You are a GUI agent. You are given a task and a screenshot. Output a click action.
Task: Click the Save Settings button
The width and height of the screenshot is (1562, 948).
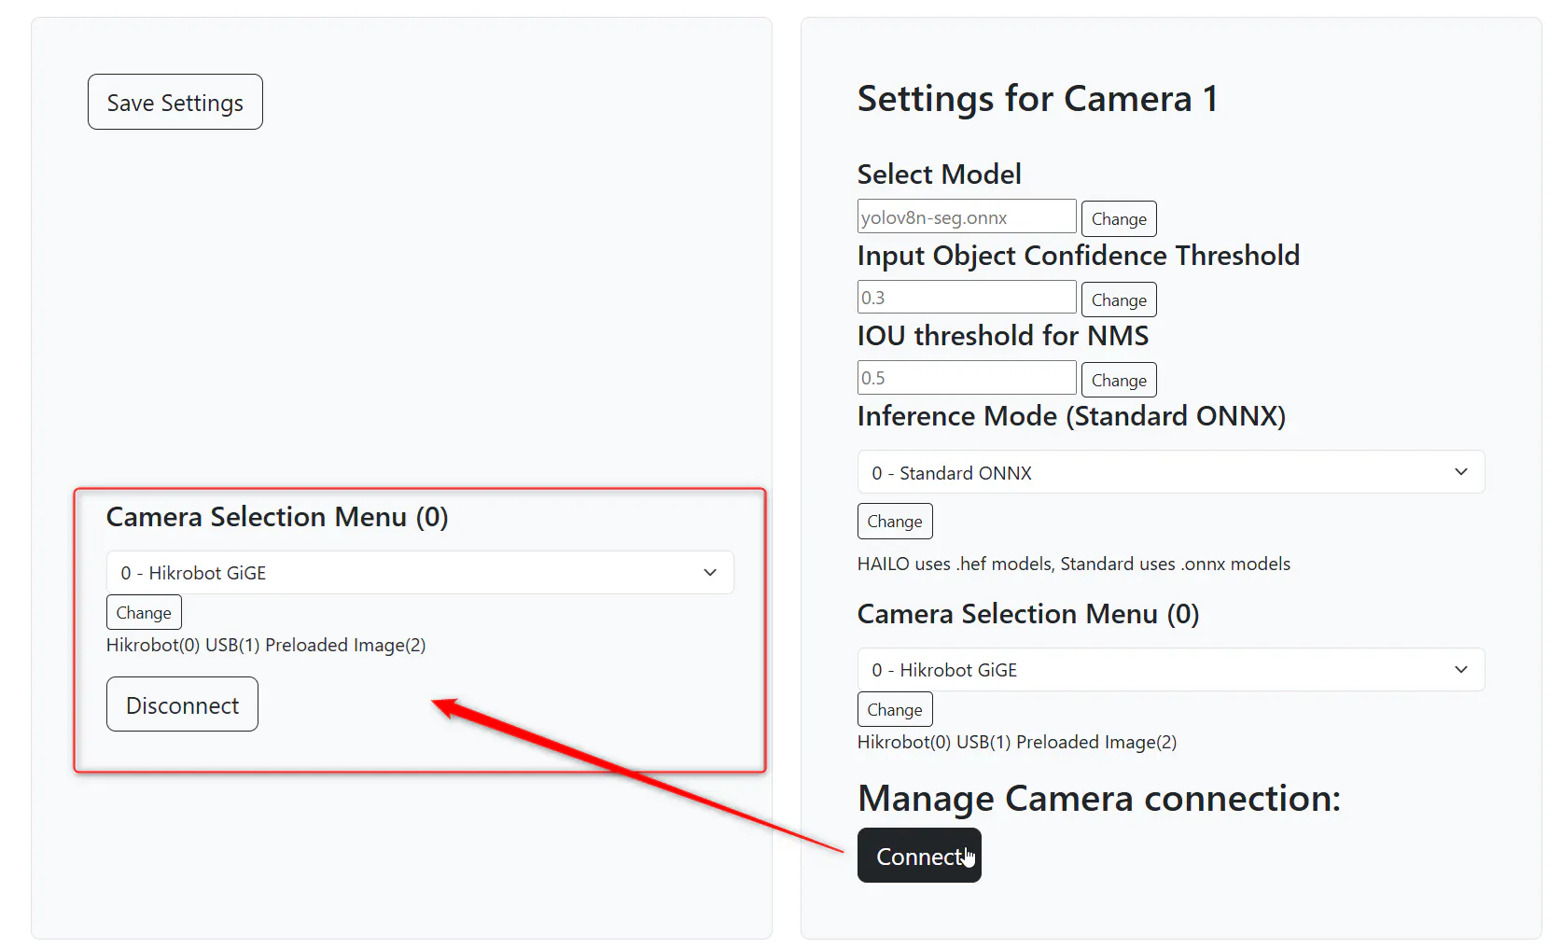click(175, 102)
